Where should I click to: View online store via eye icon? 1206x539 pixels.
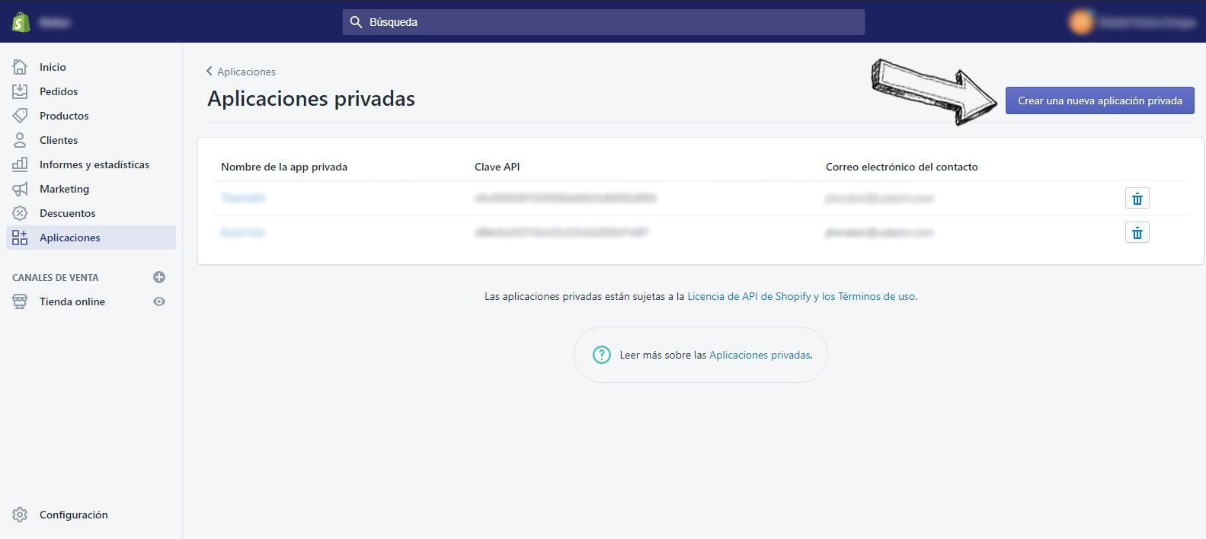[159, 301]
